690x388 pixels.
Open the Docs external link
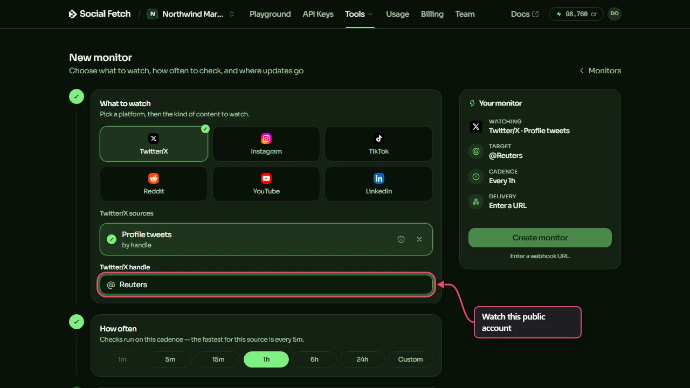[x=525, y=14]
